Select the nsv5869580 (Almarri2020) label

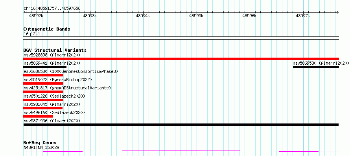[x=321, y=63]
